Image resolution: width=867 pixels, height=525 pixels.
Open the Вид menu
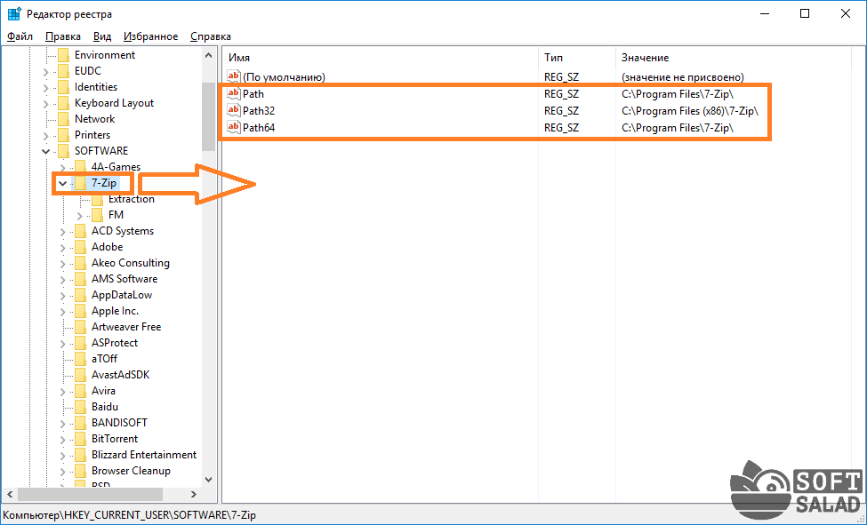click(102, 36)
